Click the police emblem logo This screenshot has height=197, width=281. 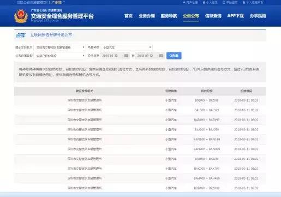21,16
